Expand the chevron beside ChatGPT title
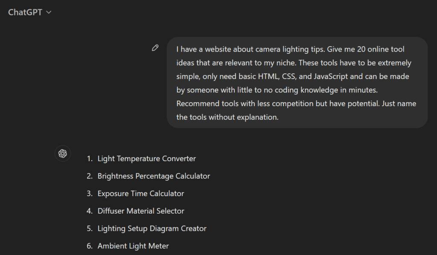The height and width of the screenshot is (255, 437). coord(49,12)
